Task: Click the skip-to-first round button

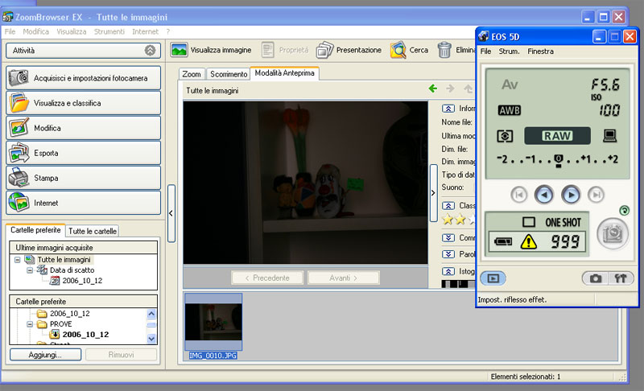Action: click(x=518, y=195)
